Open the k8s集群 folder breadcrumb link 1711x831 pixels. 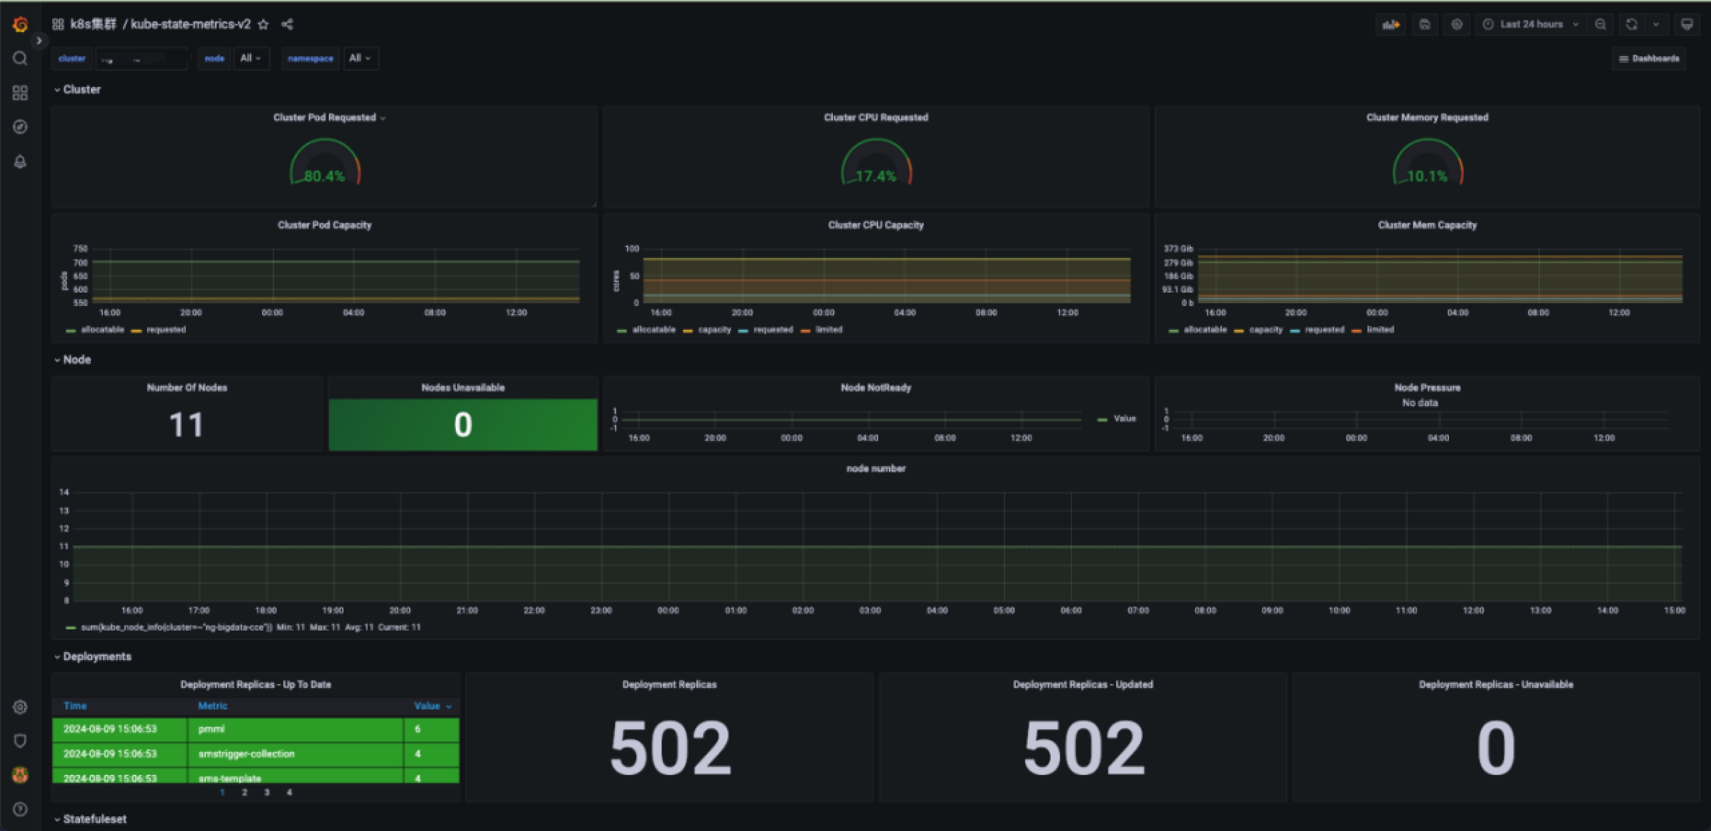(93, 25)
